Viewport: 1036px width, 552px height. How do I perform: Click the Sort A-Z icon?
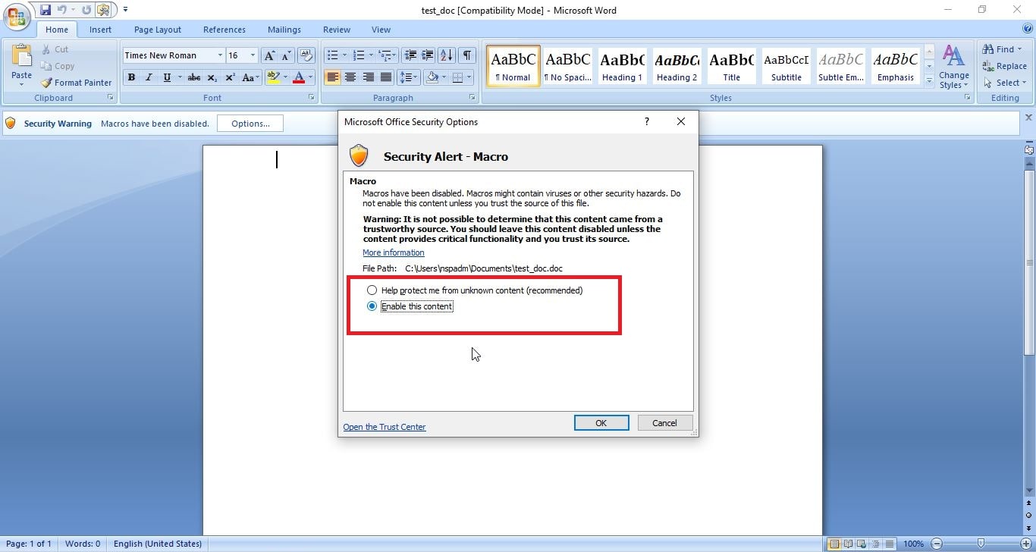(447, 55)
